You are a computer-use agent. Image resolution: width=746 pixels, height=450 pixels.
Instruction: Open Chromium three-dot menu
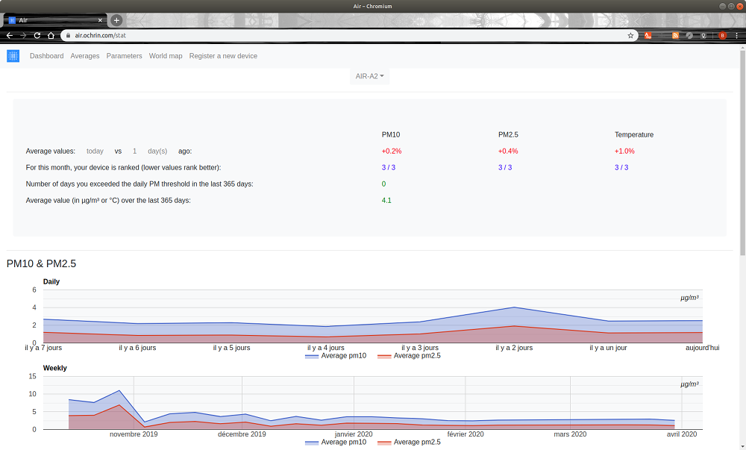click(736, 35)
